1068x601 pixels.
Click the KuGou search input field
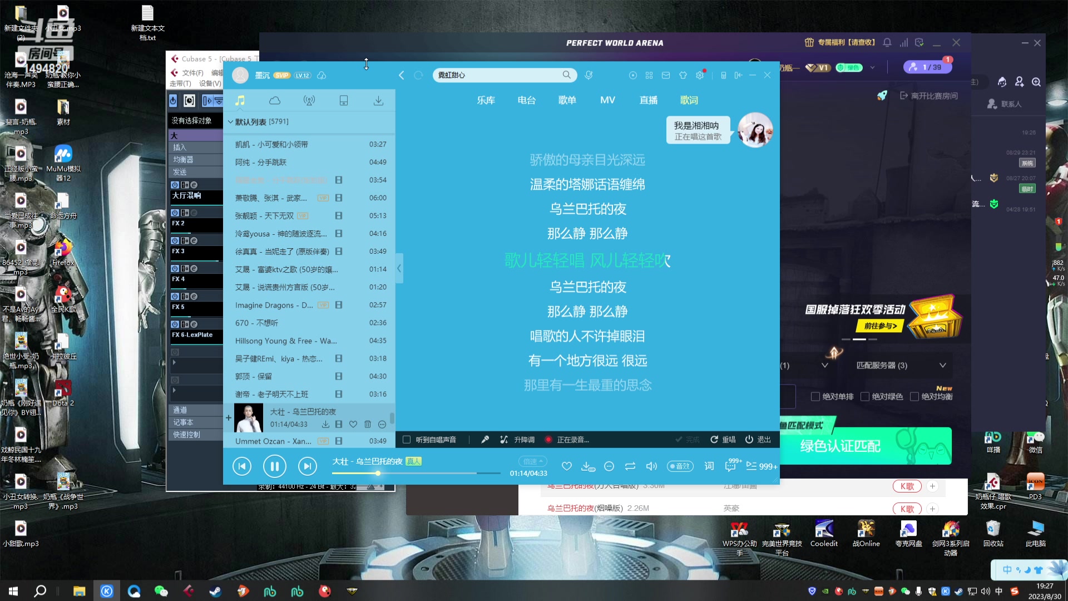(498, 75)
